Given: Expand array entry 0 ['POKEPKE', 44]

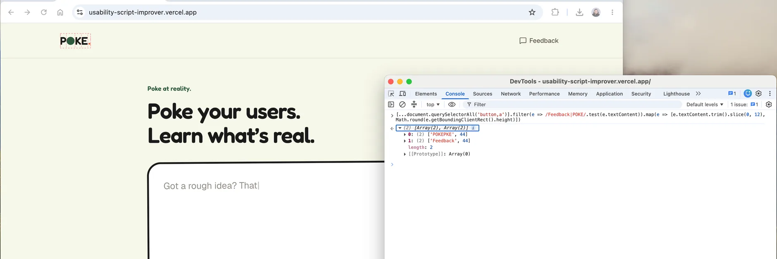Looking at the screenshot, I should [405, 134].
